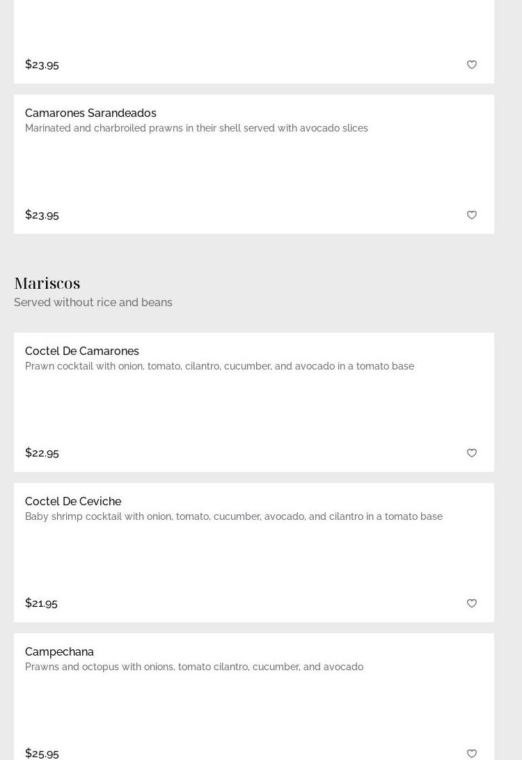The width and height of the screenshot is (522, 760).
Task: Click the Mariscos section heading
Action: [47, 283]
